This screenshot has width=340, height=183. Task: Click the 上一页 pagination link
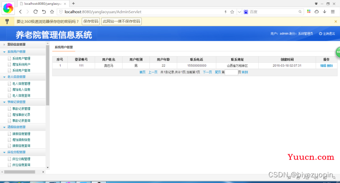(x=153, y=72)
